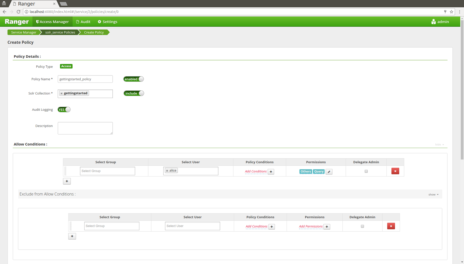This screenshot has width=464, height=264.
Task: Add a policy condition with the plus icon
Action: (x=271, y=172)
